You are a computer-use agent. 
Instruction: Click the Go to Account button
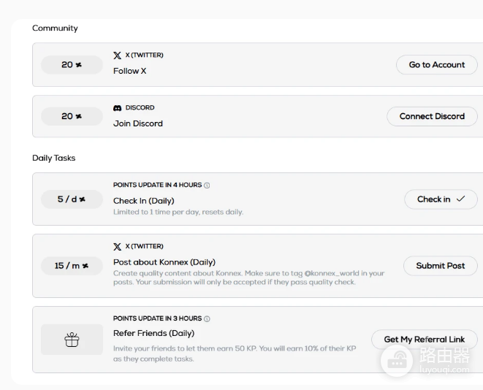(x=436, y=65)
